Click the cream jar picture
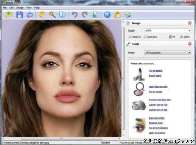This screenshot has height=145, width=196. (x=139, y=105)
